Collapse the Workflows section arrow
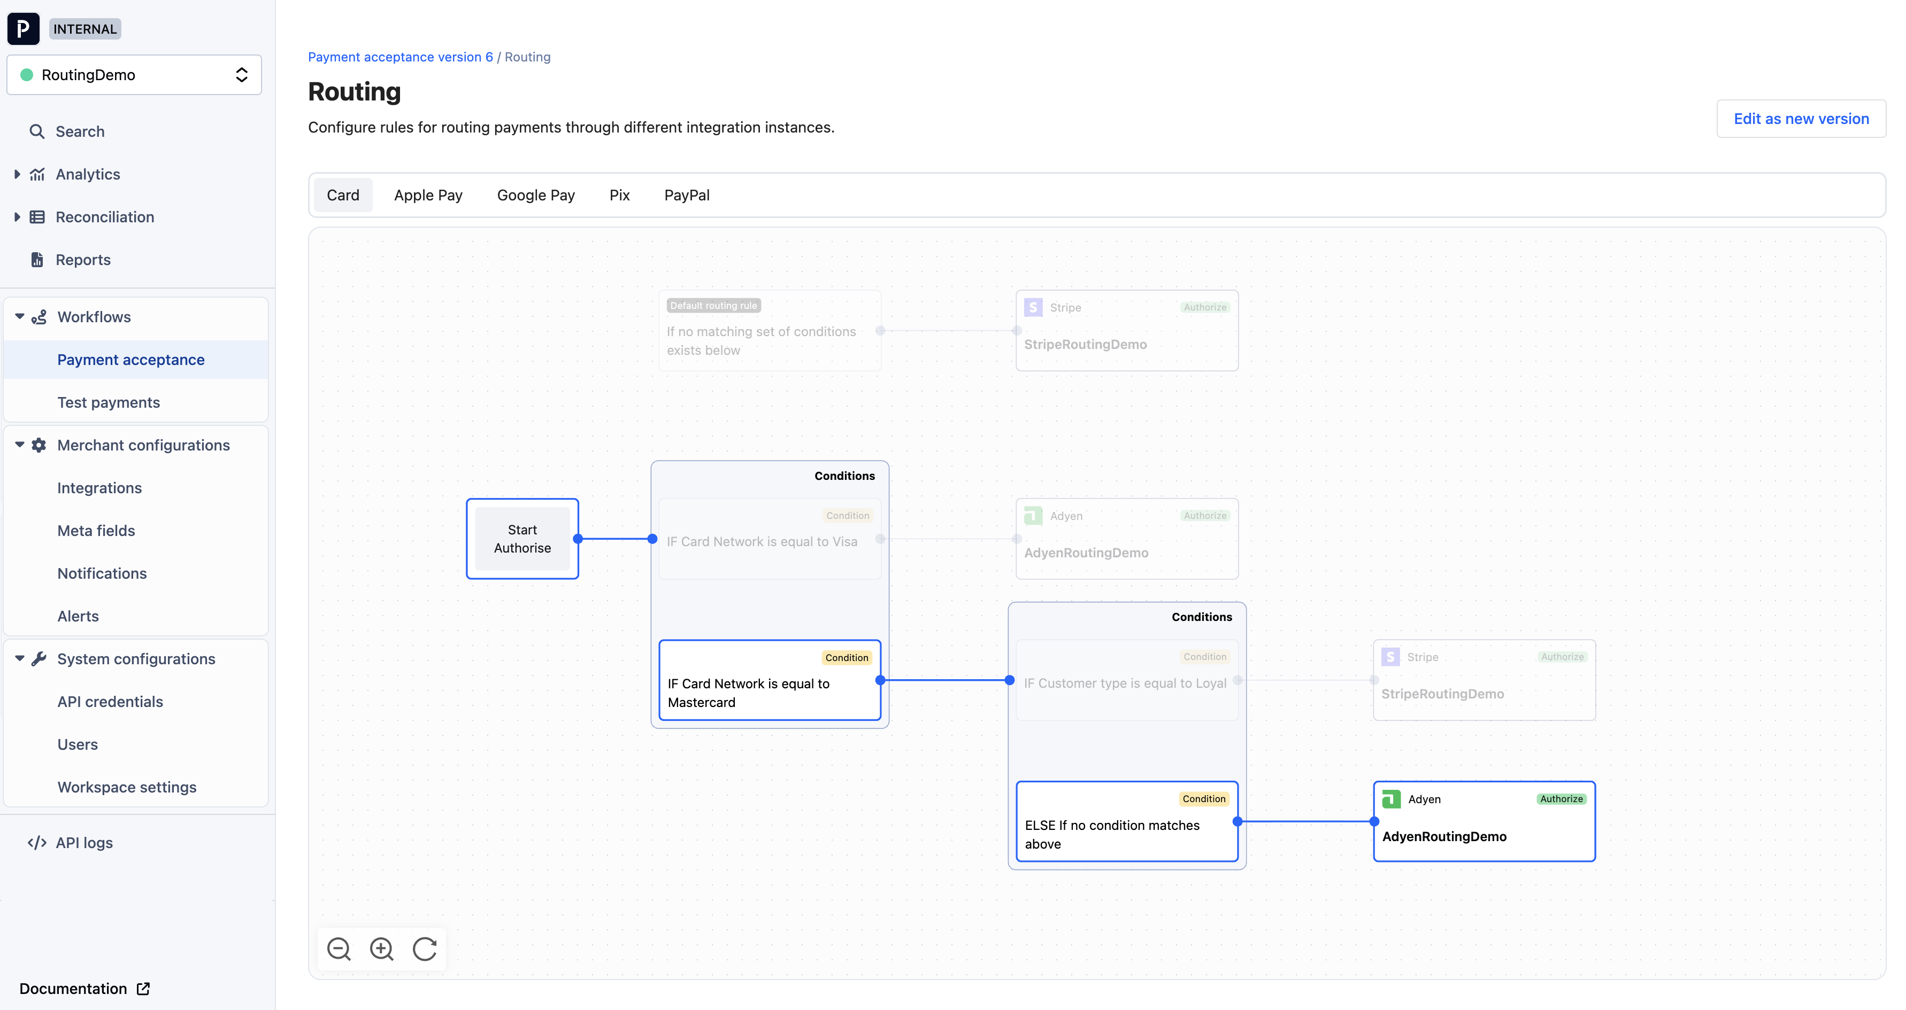The height and width of the screenshot is (1010, 1906). click(19, 316)
